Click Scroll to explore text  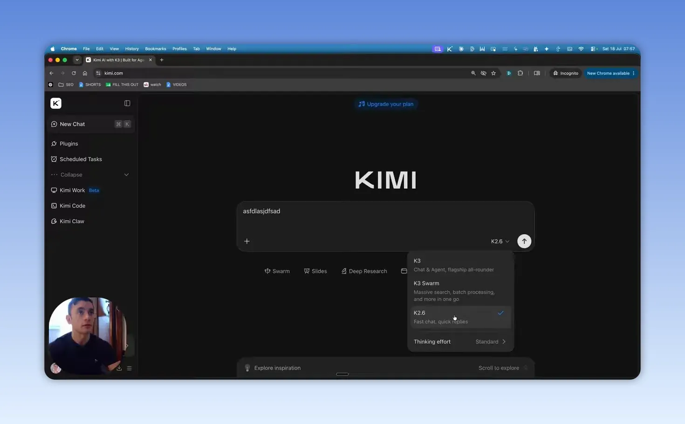[x=499, y=368]
